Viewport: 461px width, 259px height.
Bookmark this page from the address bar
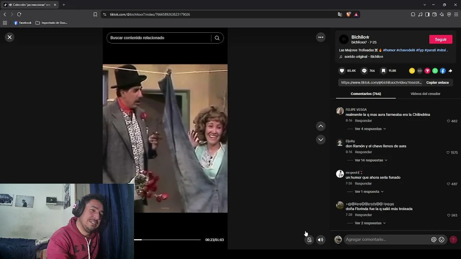coord(95,14)
